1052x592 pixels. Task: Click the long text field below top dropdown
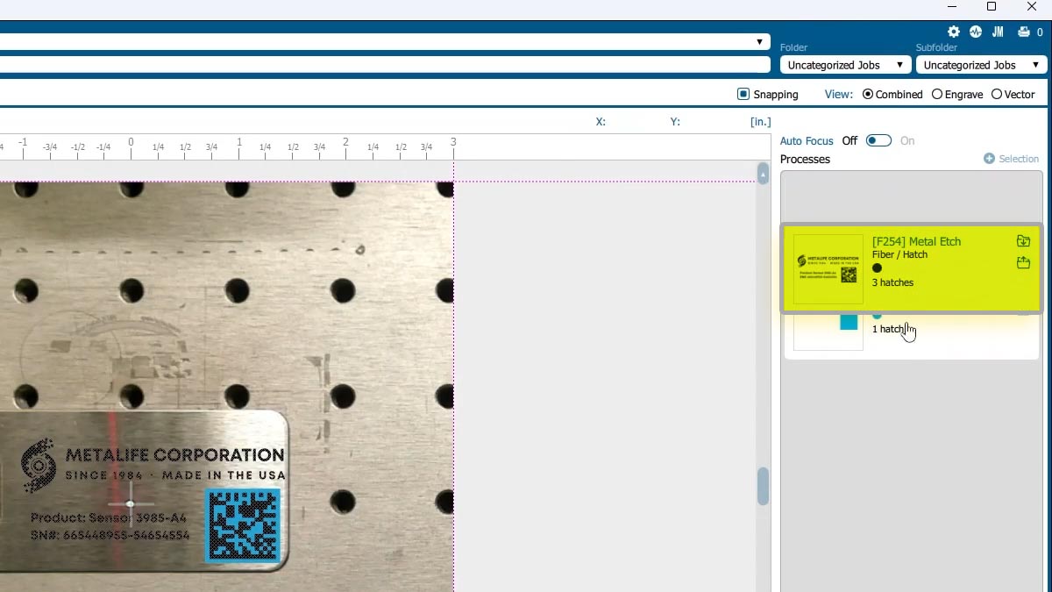coord(384,65)
